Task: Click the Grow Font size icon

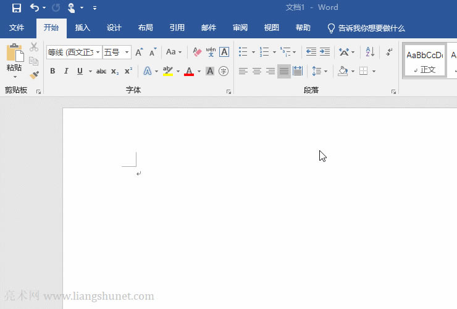Action: [139, 52]
